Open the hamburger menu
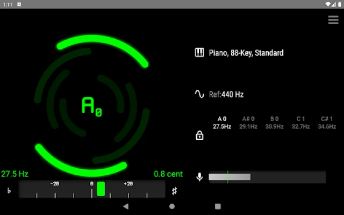Viewport: 344px width, 215px height. 333,20
